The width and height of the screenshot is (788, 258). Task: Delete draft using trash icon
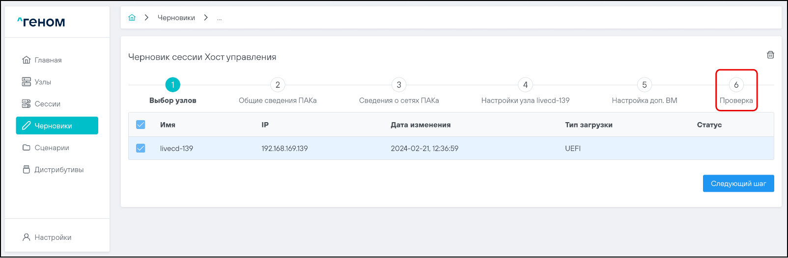[x=770, y=55]
